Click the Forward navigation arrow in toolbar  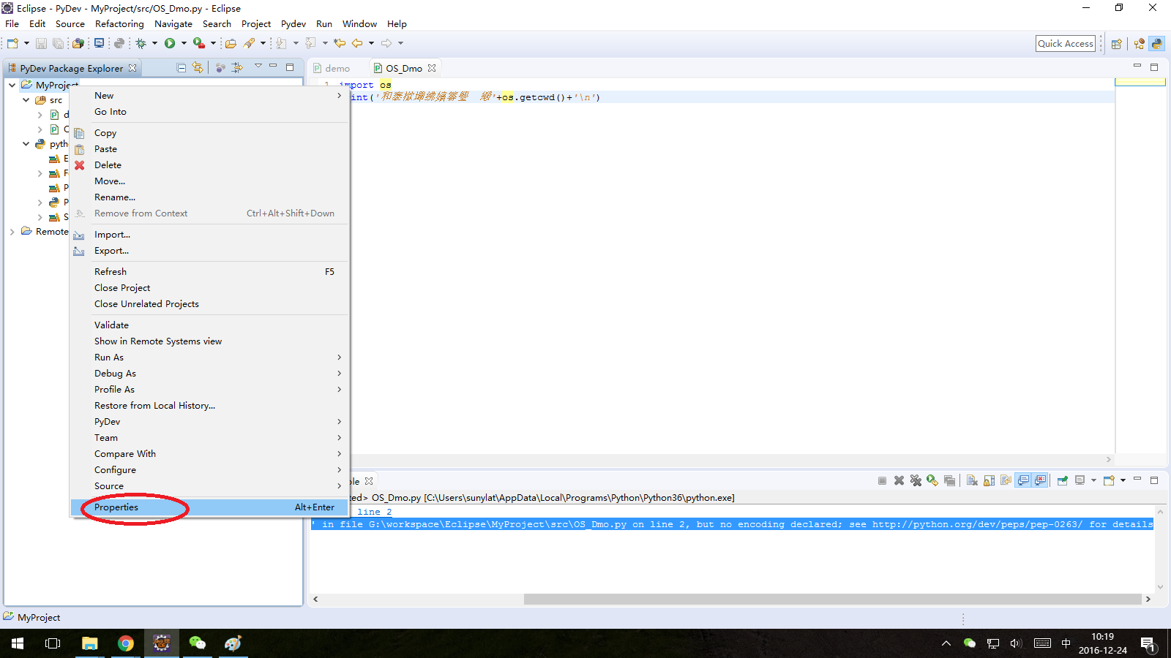coord(386,43)
